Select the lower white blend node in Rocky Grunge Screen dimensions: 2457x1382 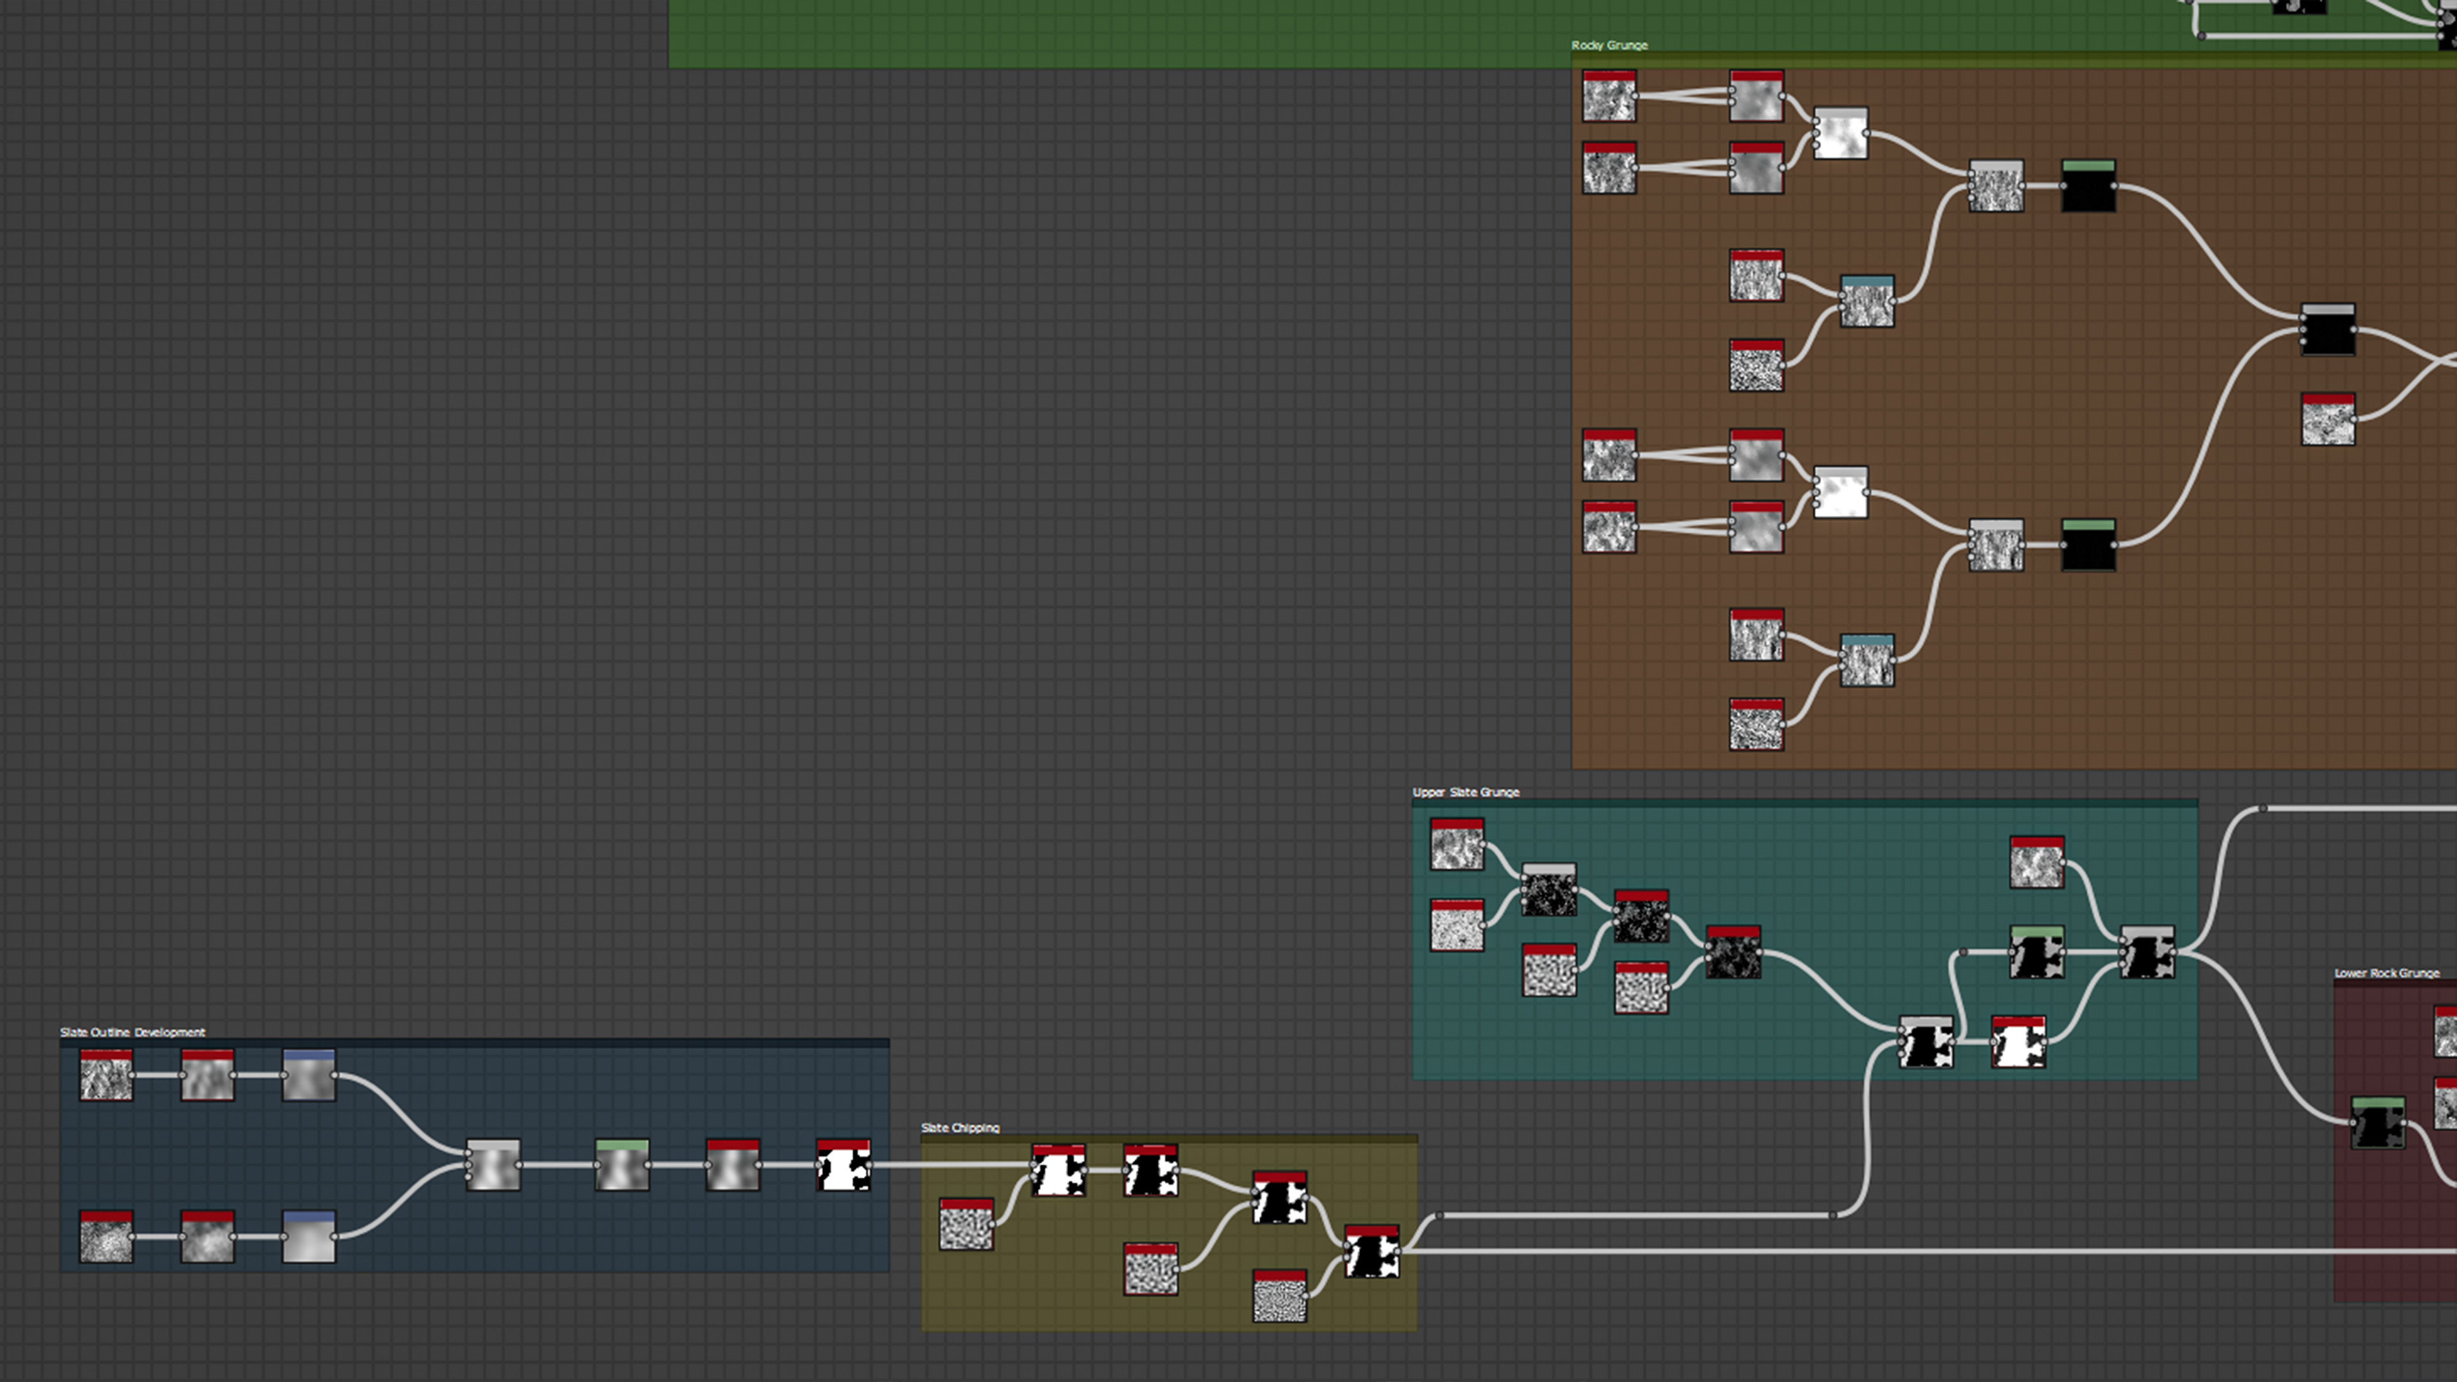1840,492
